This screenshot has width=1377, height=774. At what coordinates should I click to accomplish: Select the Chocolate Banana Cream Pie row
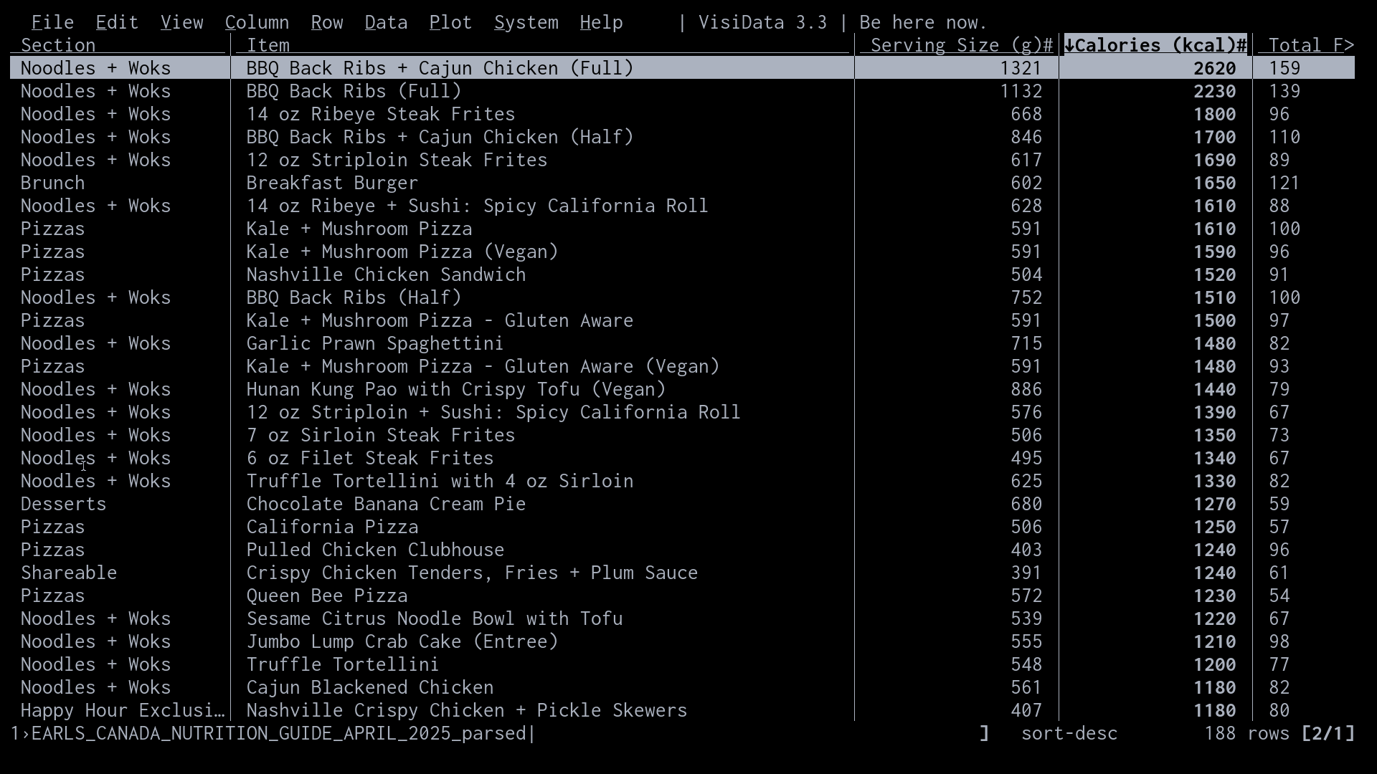coord(386,504)
